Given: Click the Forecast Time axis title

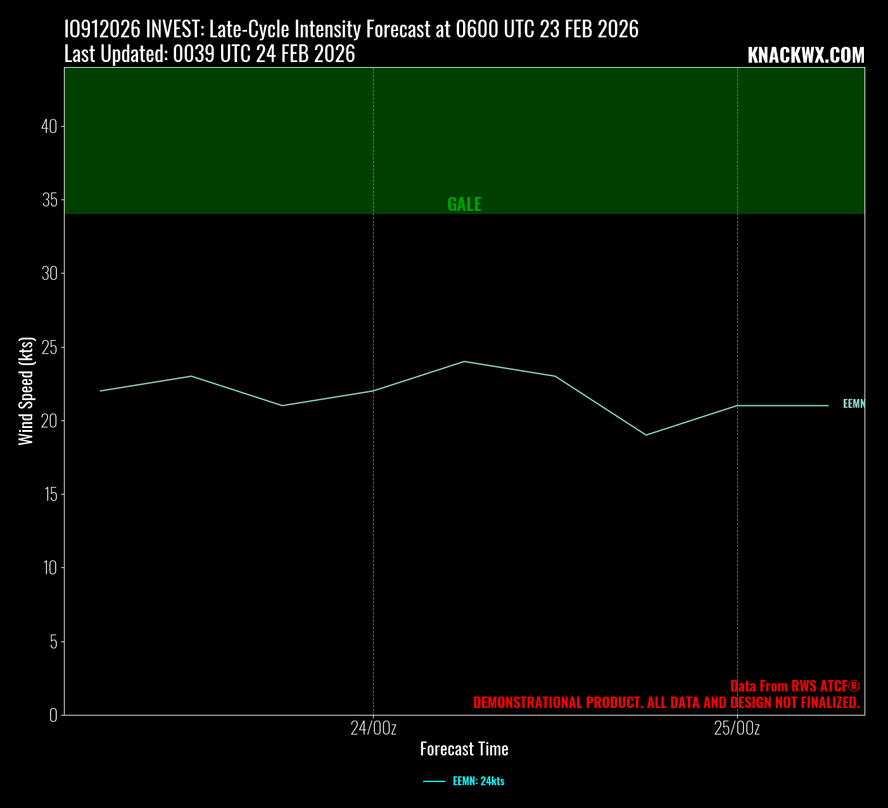Looking at the screenshot, I should 464,749.
